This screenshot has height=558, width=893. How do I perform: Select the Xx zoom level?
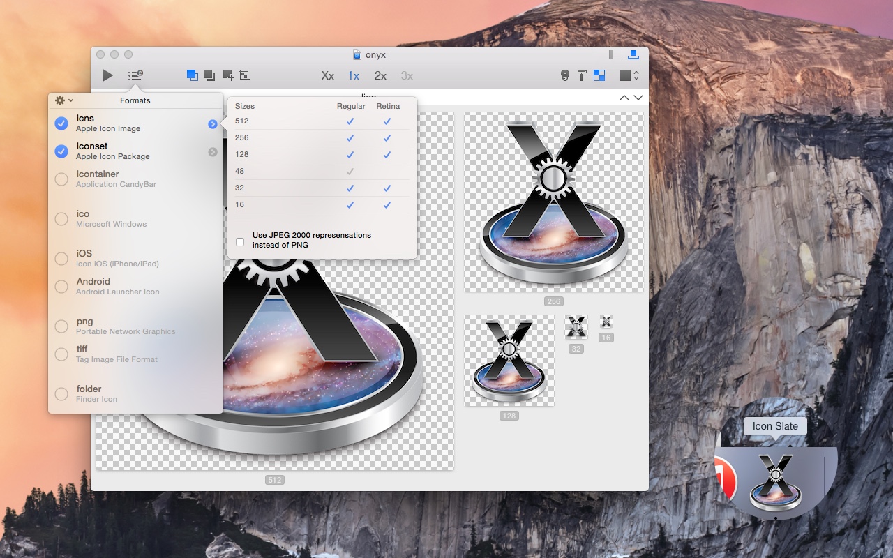coord(327,75)
